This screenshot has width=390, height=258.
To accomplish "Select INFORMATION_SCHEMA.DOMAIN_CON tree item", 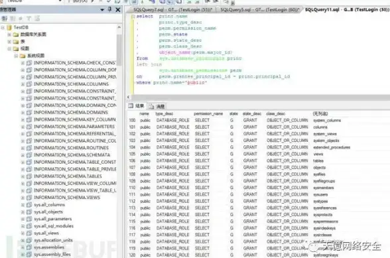I will (x=75, y=105).
